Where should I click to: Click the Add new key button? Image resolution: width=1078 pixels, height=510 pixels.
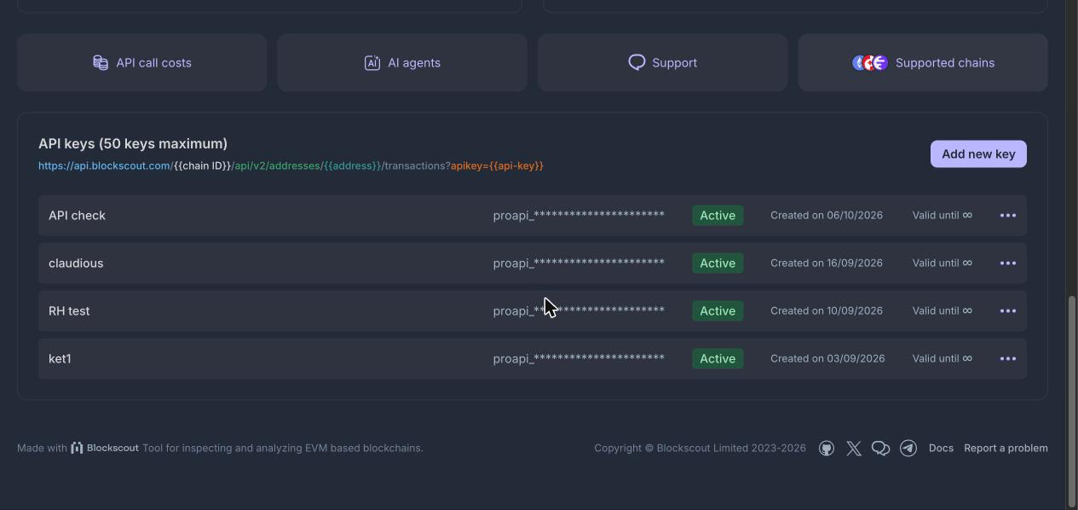(x=978, y=154)
